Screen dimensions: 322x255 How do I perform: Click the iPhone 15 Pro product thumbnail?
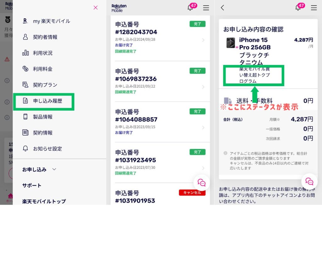pos(230,43)
